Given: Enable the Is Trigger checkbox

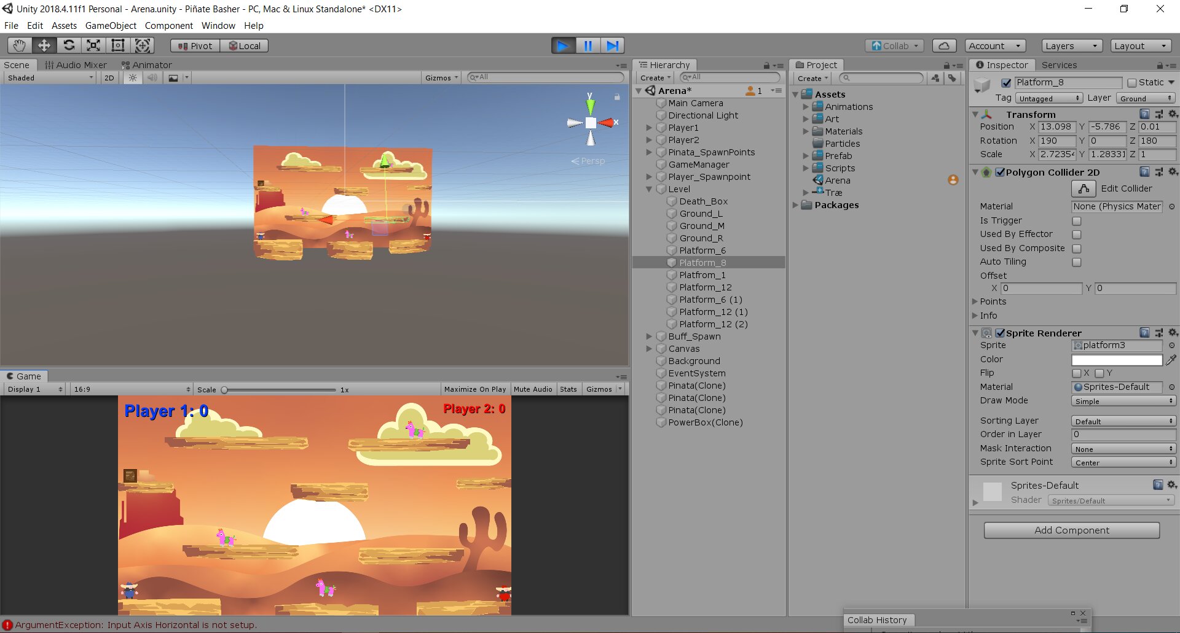Looking at the screenshot, I should [1077, 221].
